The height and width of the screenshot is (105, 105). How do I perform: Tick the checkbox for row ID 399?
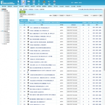pos(21,36)
